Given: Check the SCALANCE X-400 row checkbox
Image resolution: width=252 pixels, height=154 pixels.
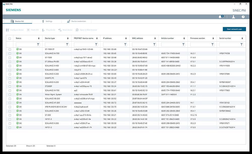Looking at the screenshot, I should coord(10,66).
